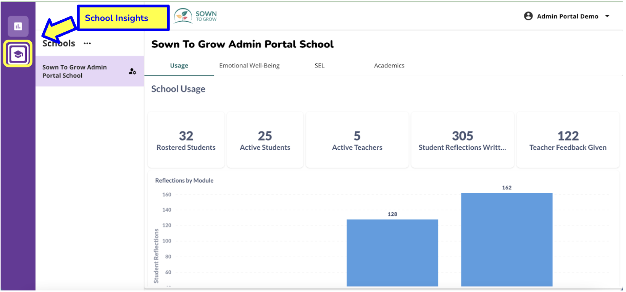
Task: Click the 25 Active Students card
Action: pyautogui.click(x=265, y=140)
